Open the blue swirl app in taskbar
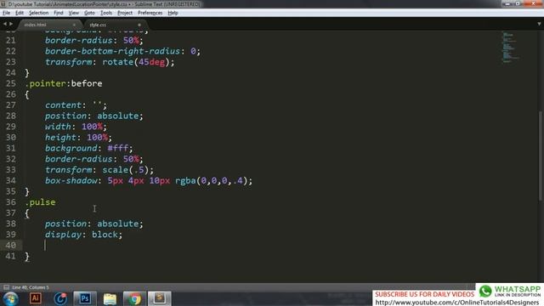544x306 pixels. (x=60, y=298)
